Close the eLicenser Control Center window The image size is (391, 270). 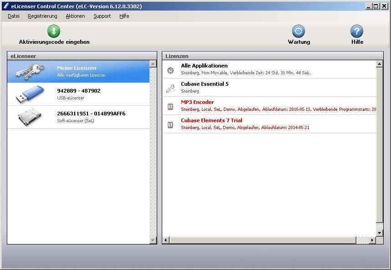click(384, 6)
